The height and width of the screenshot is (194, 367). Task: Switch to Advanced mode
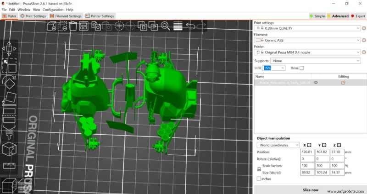[338, 16]
